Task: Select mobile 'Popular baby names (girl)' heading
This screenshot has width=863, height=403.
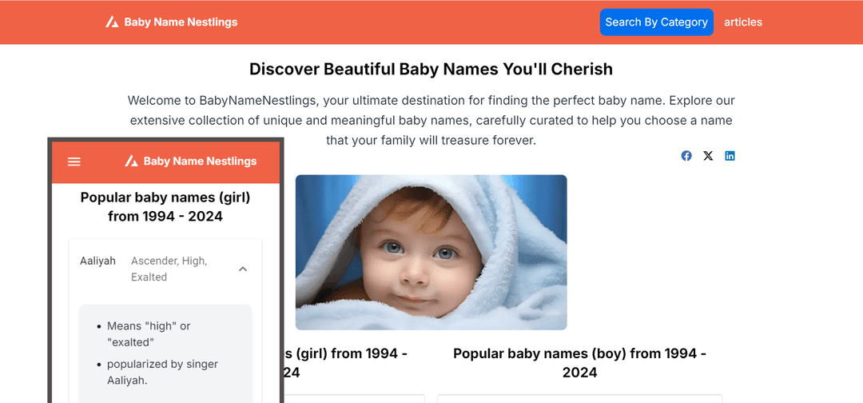Action: coord(165,206)
